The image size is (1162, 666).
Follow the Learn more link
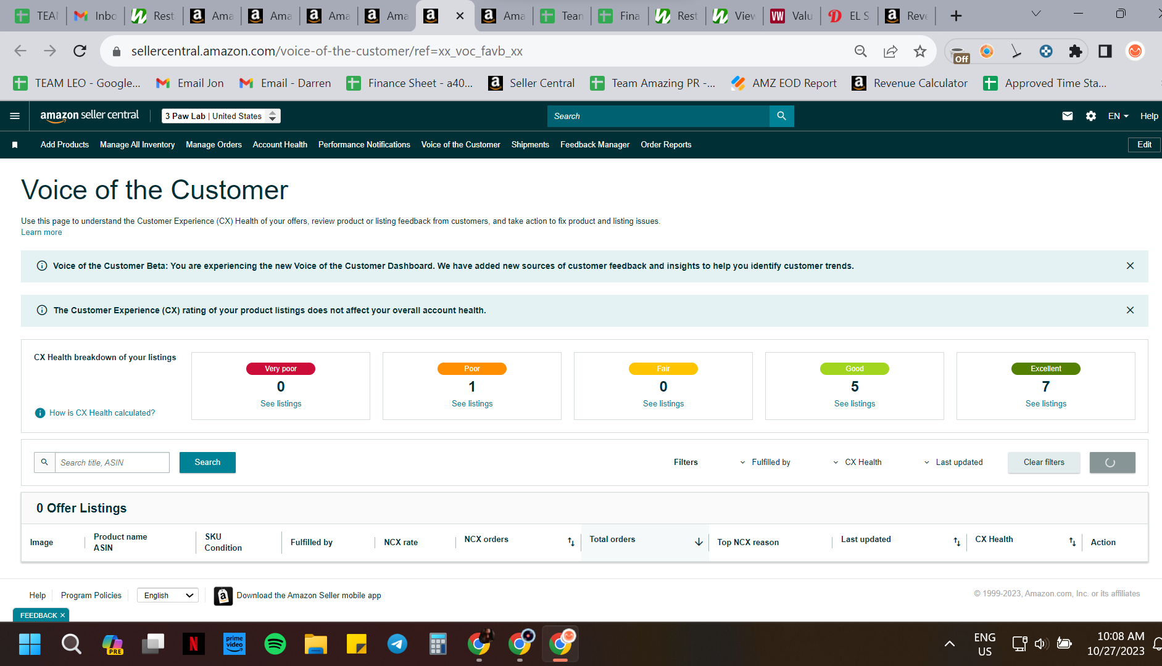(41, 232)
